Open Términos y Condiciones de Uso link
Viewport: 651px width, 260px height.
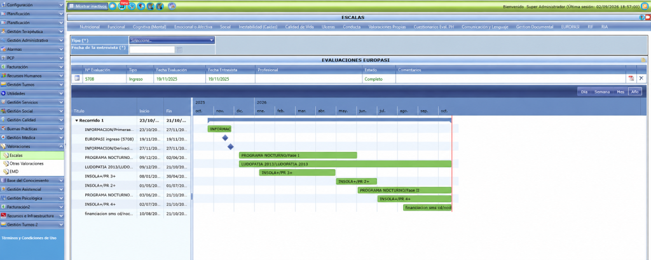pyautogui.click(x=29, y=238)
